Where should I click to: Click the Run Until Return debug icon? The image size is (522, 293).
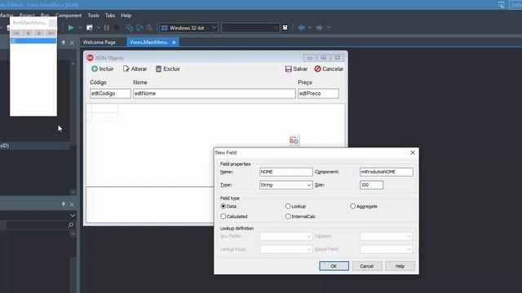click(x=149, y=28)
